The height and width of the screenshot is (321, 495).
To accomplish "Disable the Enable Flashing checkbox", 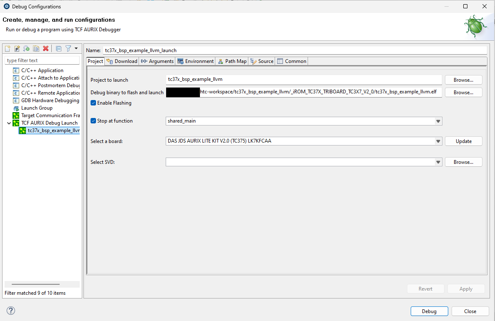I will 93,103.
